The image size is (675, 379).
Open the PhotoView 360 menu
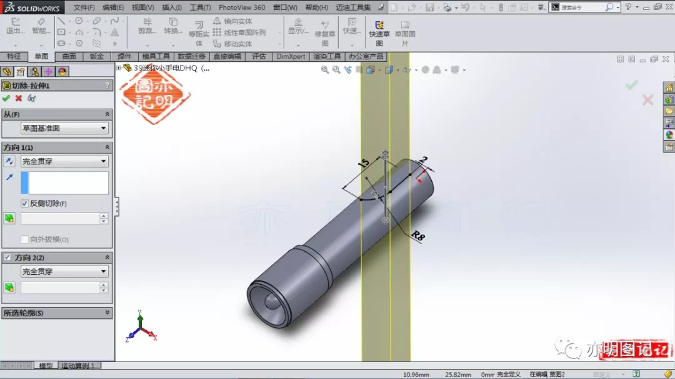tap(242, 7)
